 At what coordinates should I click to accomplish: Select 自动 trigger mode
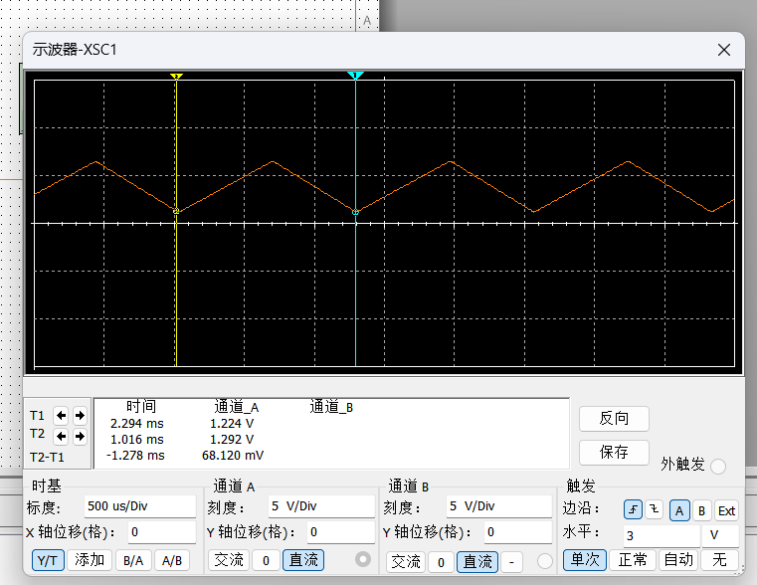click(x=678, y=560)
